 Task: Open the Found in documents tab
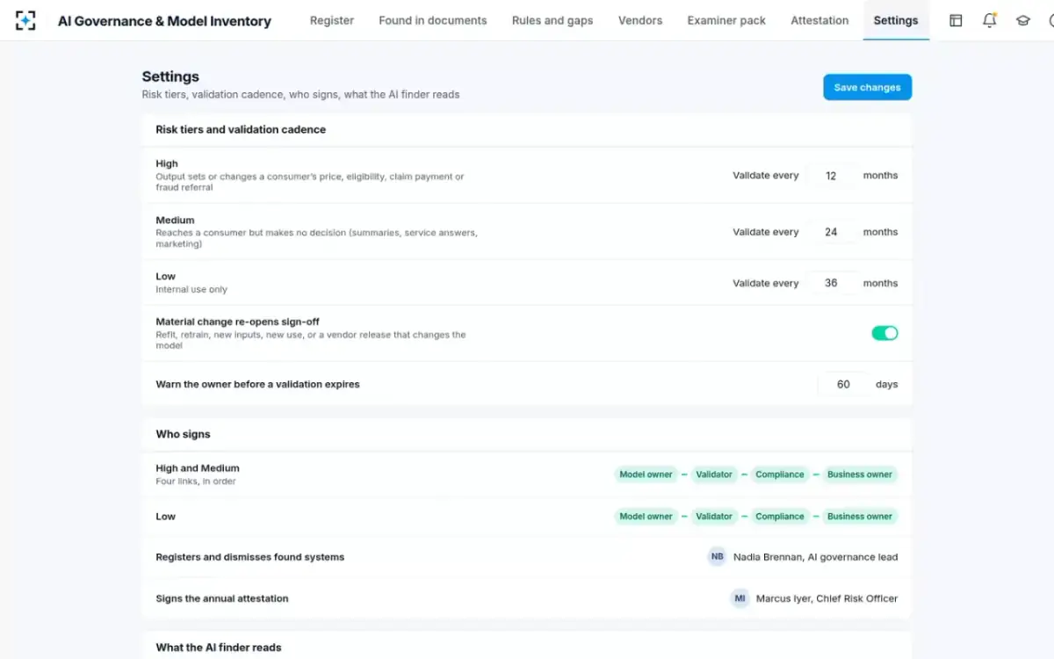click(x=433, y=20)
